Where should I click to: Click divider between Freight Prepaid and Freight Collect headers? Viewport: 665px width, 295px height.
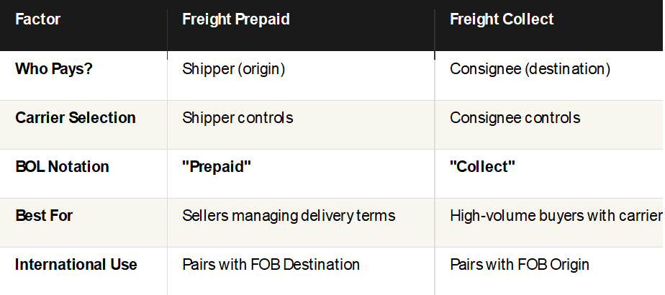(x=435, y=25)
